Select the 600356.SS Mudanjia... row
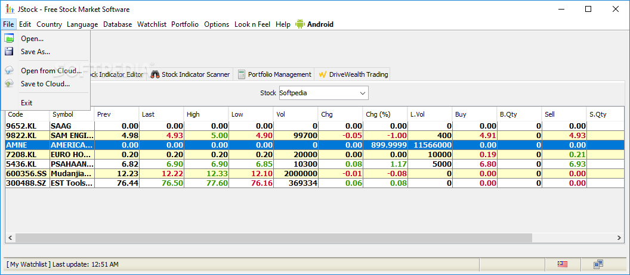 click(315, 174)
